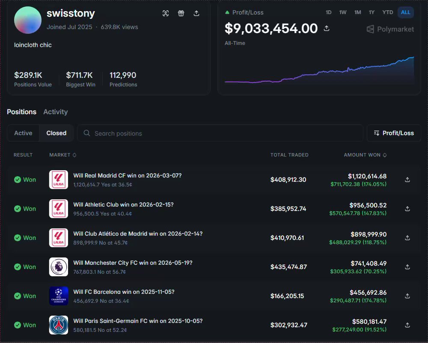Viewport: 428px width, 343px height.
Task: Select the ALL chart range
Action: 406,12
